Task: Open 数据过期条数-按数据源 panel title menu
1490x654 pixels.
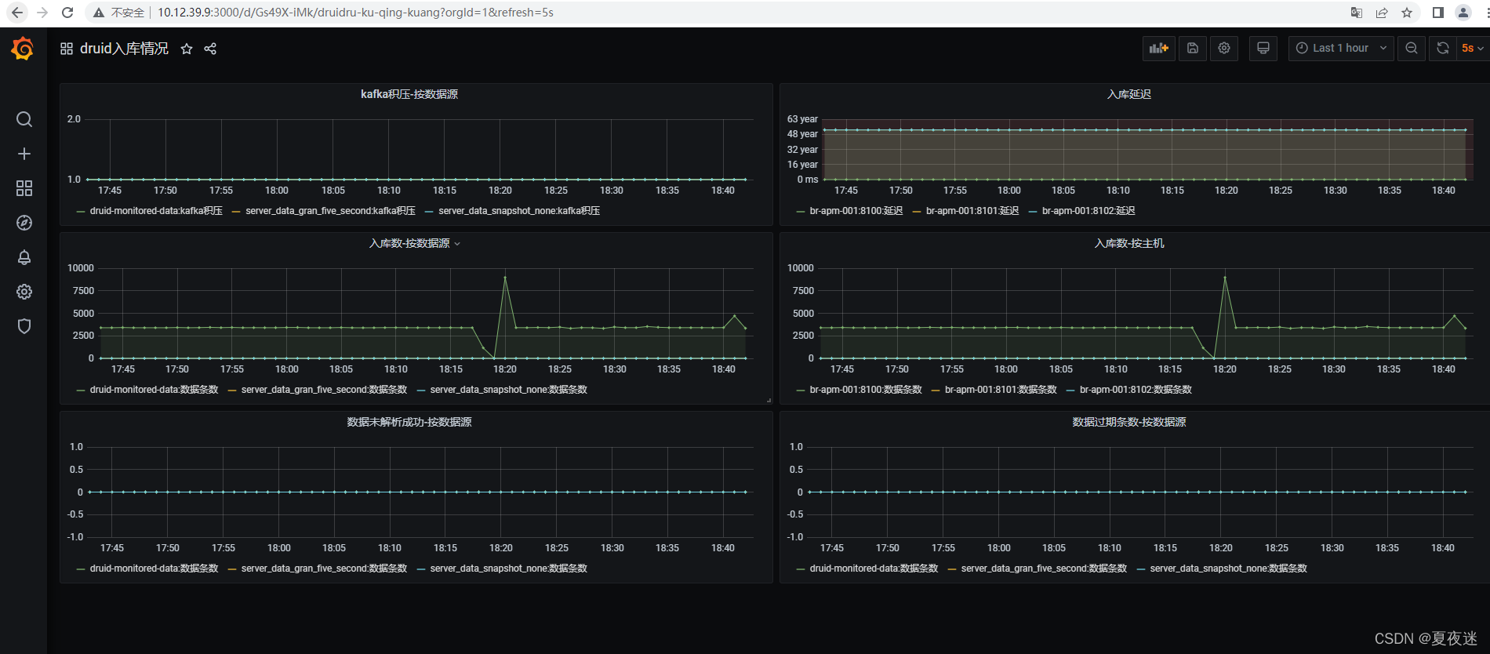Action: point(1129,422)
